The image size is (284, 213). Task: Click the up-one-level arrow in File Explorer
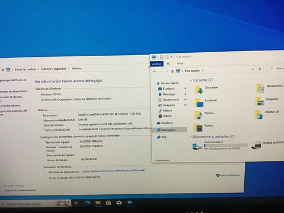click(x=172, y=72)
